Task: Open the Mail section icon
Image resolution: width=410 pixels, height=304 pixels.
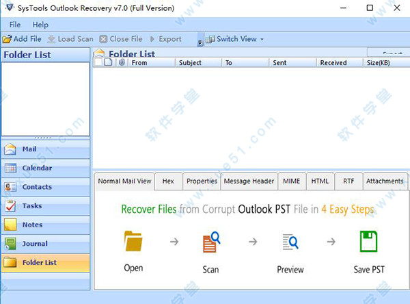Action: (11, 149)
